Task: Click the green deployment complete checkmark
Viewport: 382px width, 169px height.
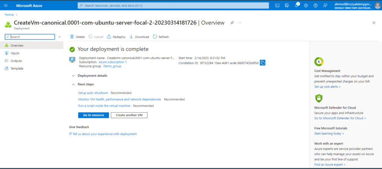Action: click(72, 50)
